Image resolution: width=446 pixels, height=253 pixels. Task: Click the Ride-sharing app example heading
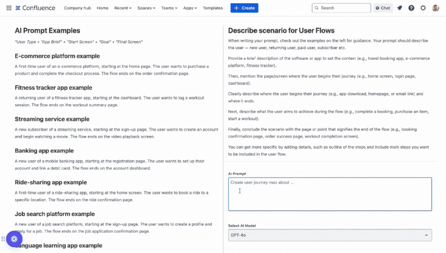pyautogui.click(x=51, y=182)
